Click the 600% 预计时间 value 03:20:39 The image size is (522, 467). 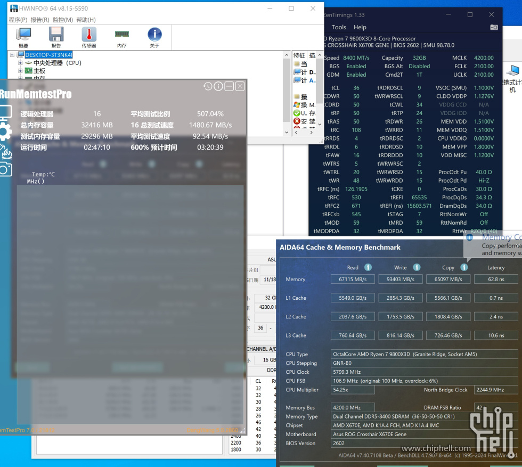(x=210, y=147)
